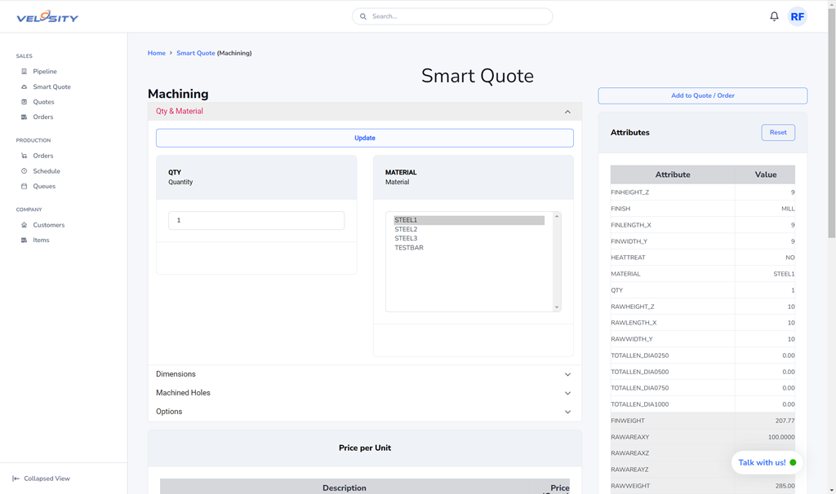Expand the Dimensions section
Viewport: 836px width, 494px height.
tap(567, 374)
